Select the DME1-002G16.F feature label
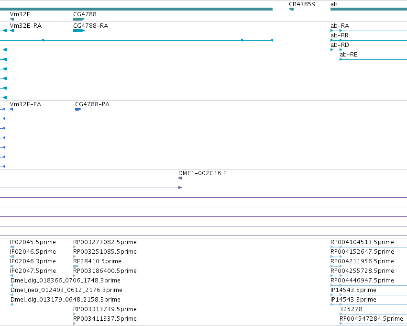The width and height of the screenshot is (407, 326). pos(202,173)
